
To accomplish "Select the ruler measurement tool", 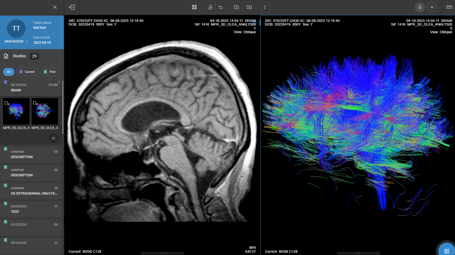I will tap(449, 7).
